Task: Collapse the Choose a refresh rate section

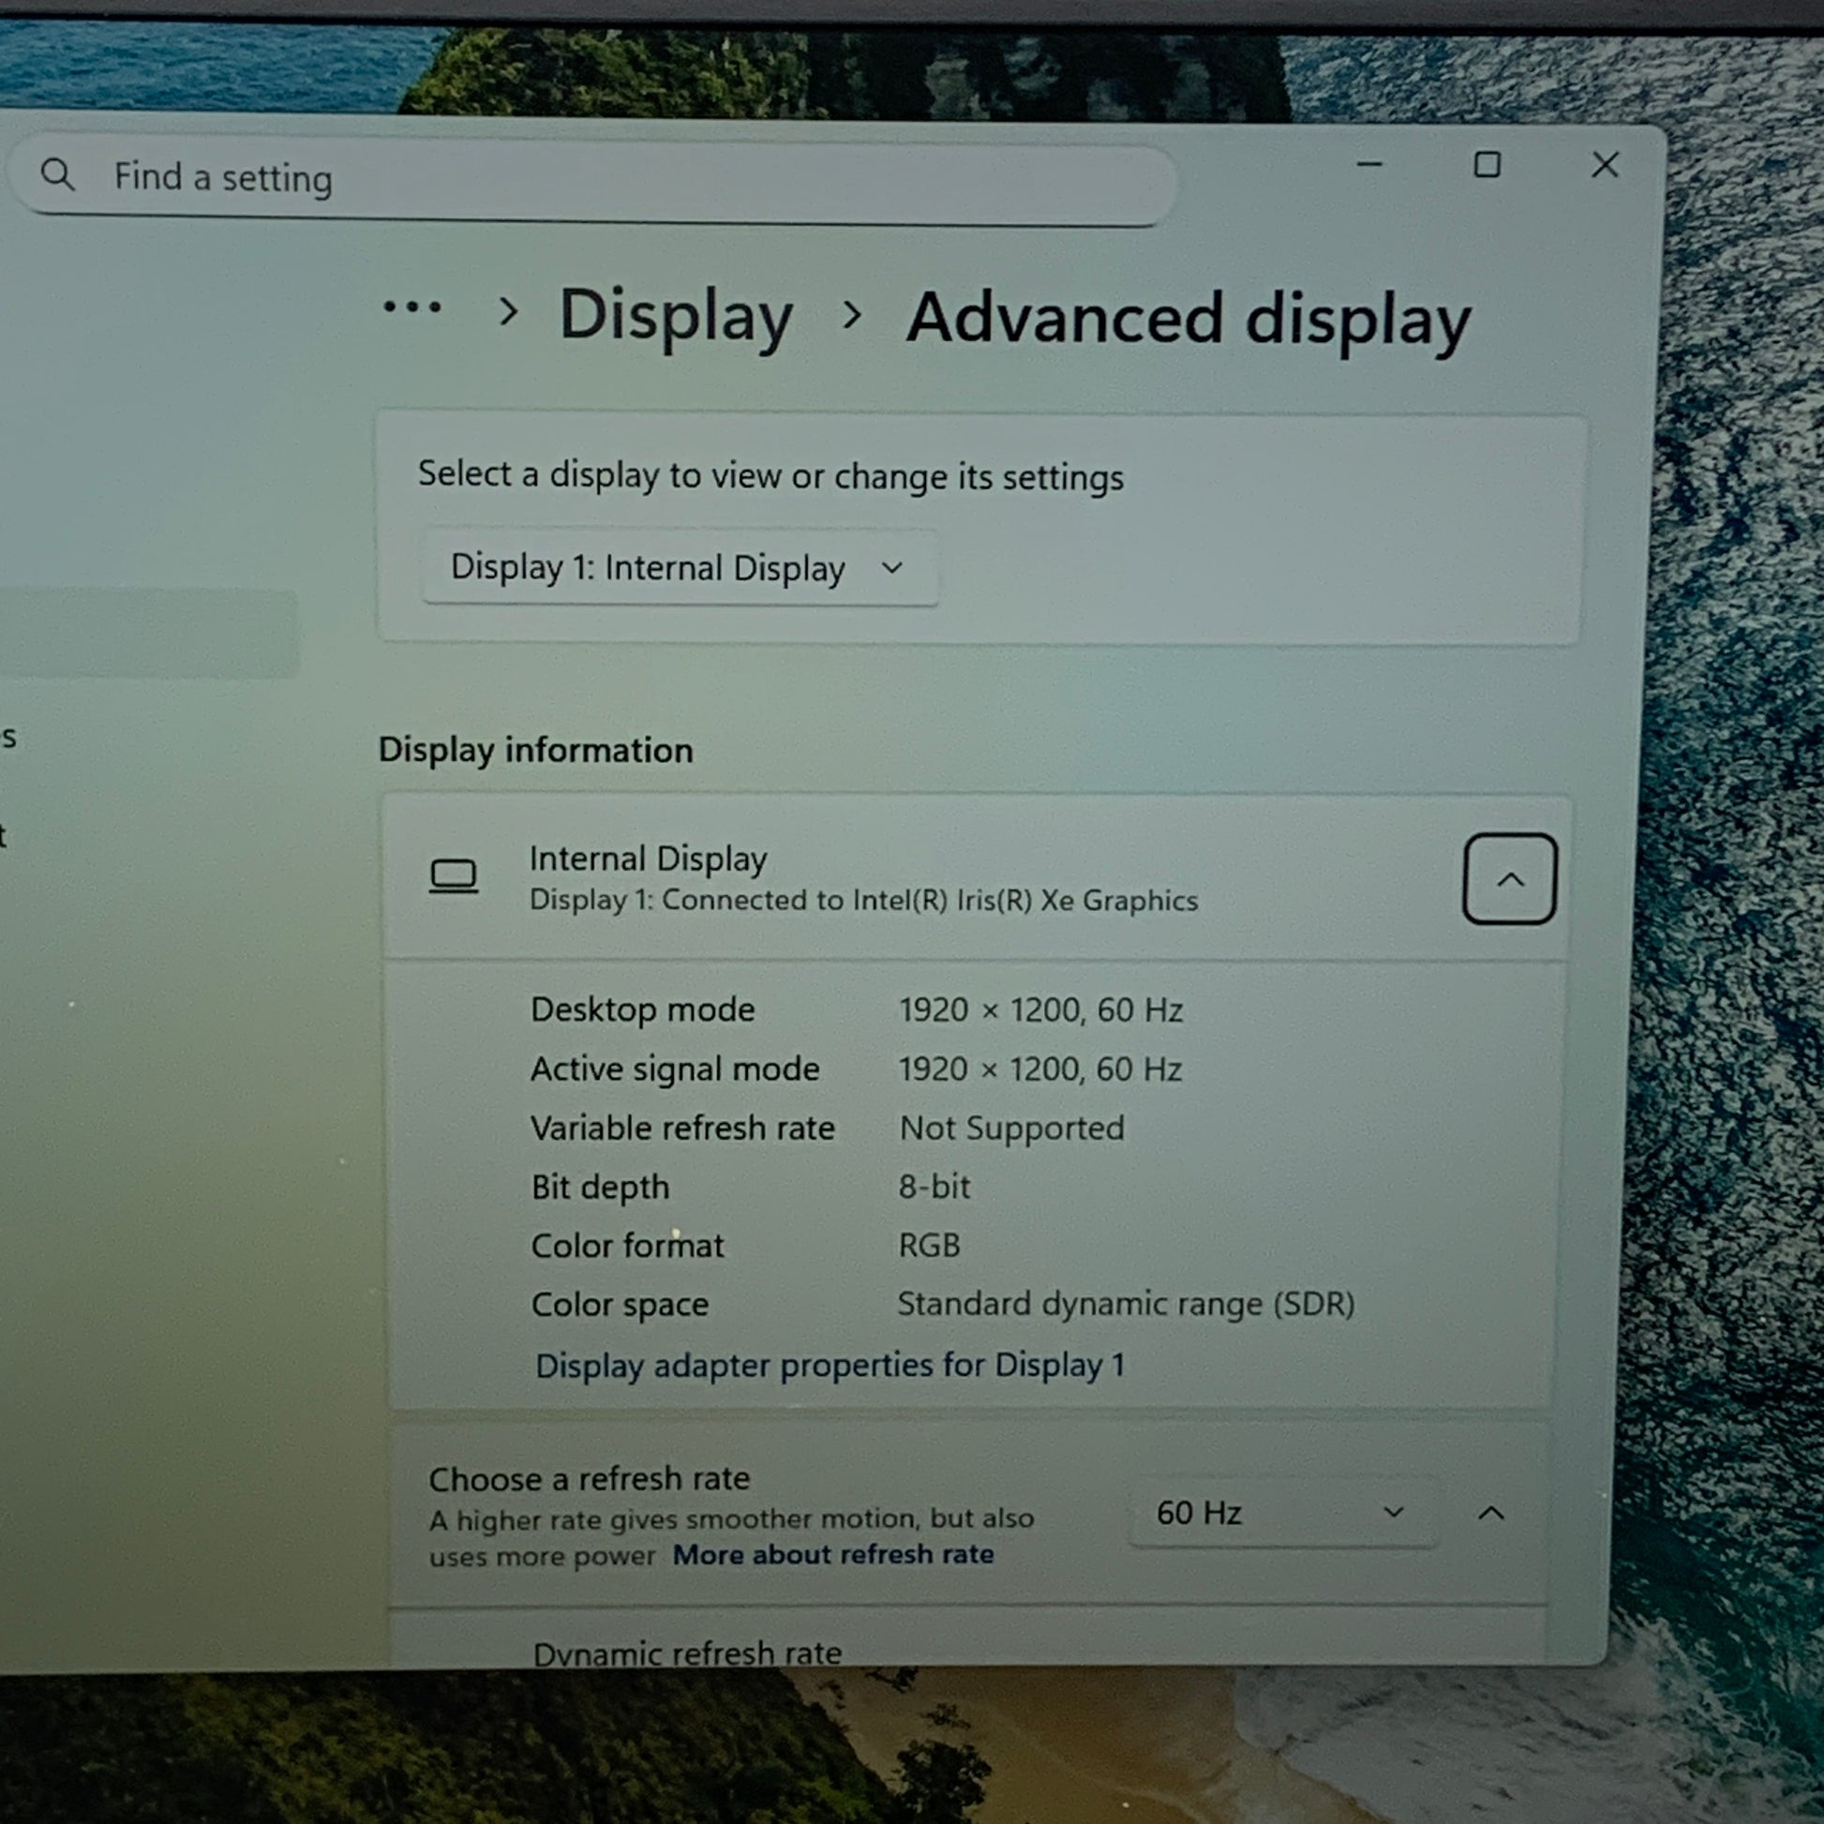Action: pyautogui.click(x=1489, y=1514)
